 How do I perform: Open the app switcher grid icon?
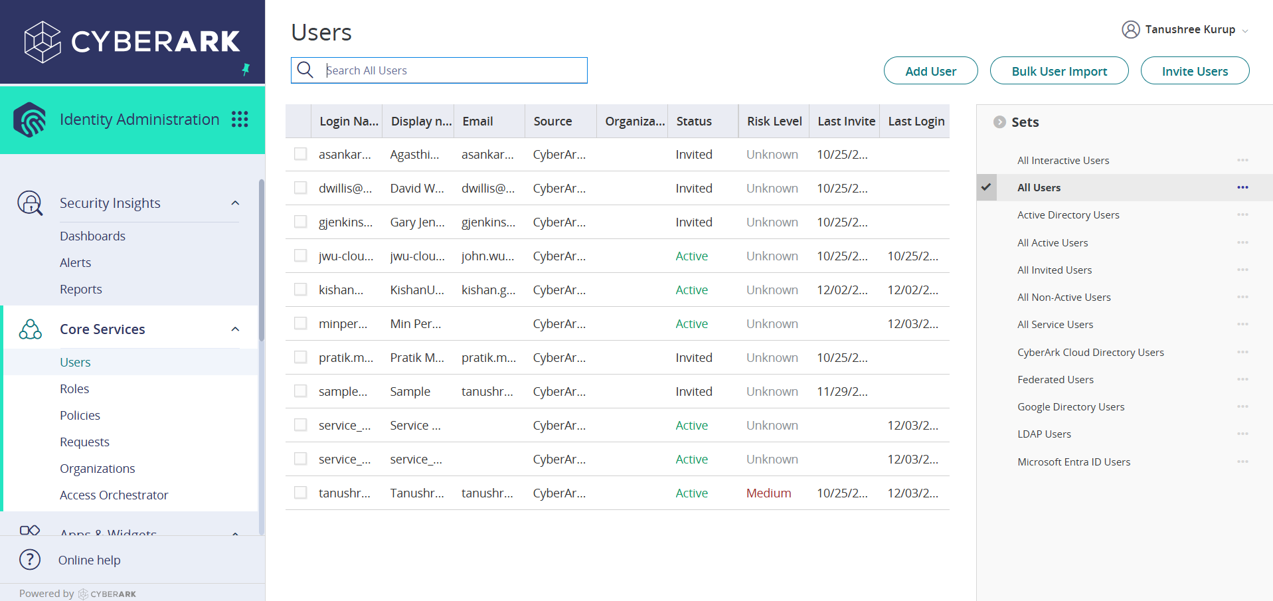(240, 120)
